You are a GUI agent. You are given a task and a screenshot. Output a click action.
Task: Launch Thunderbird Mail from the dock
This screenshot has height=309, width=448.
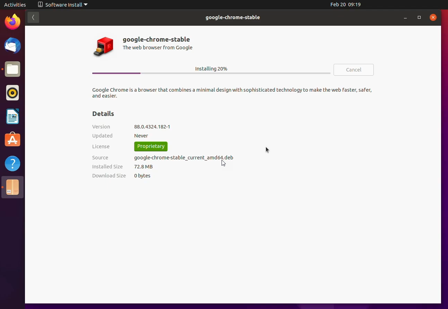pyautogui.click(x=12, y=46)
